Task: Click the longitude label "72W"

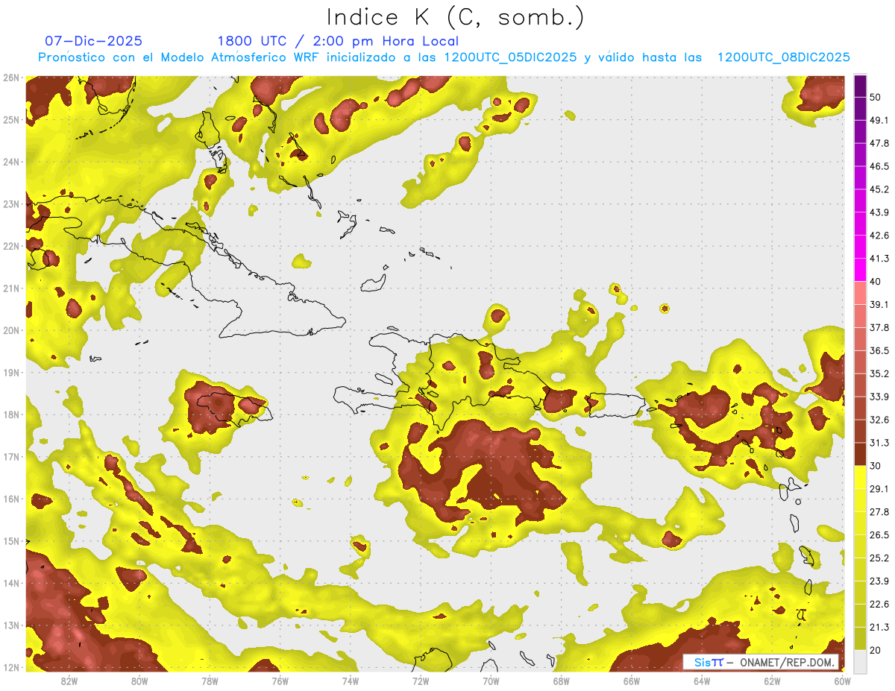Action: click(x=421, y=681)
